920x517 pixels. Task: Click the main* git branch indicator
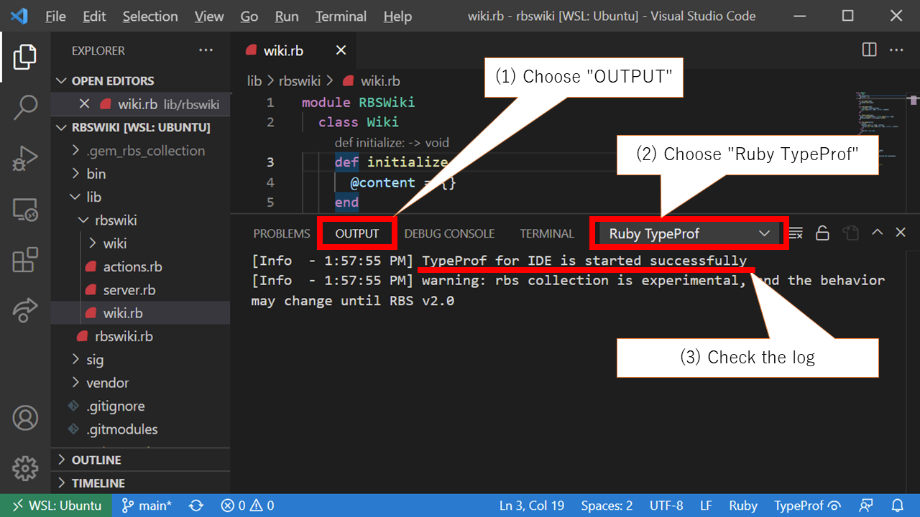click(147, 506)
